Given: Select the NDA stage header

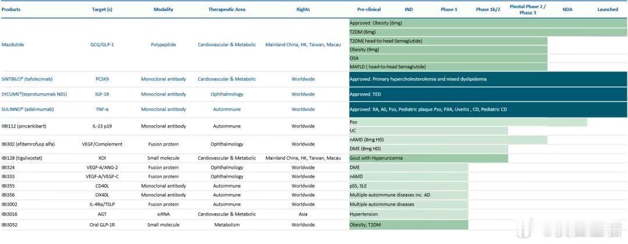Looking at the screenshot, I should click(x=567, y=9).
